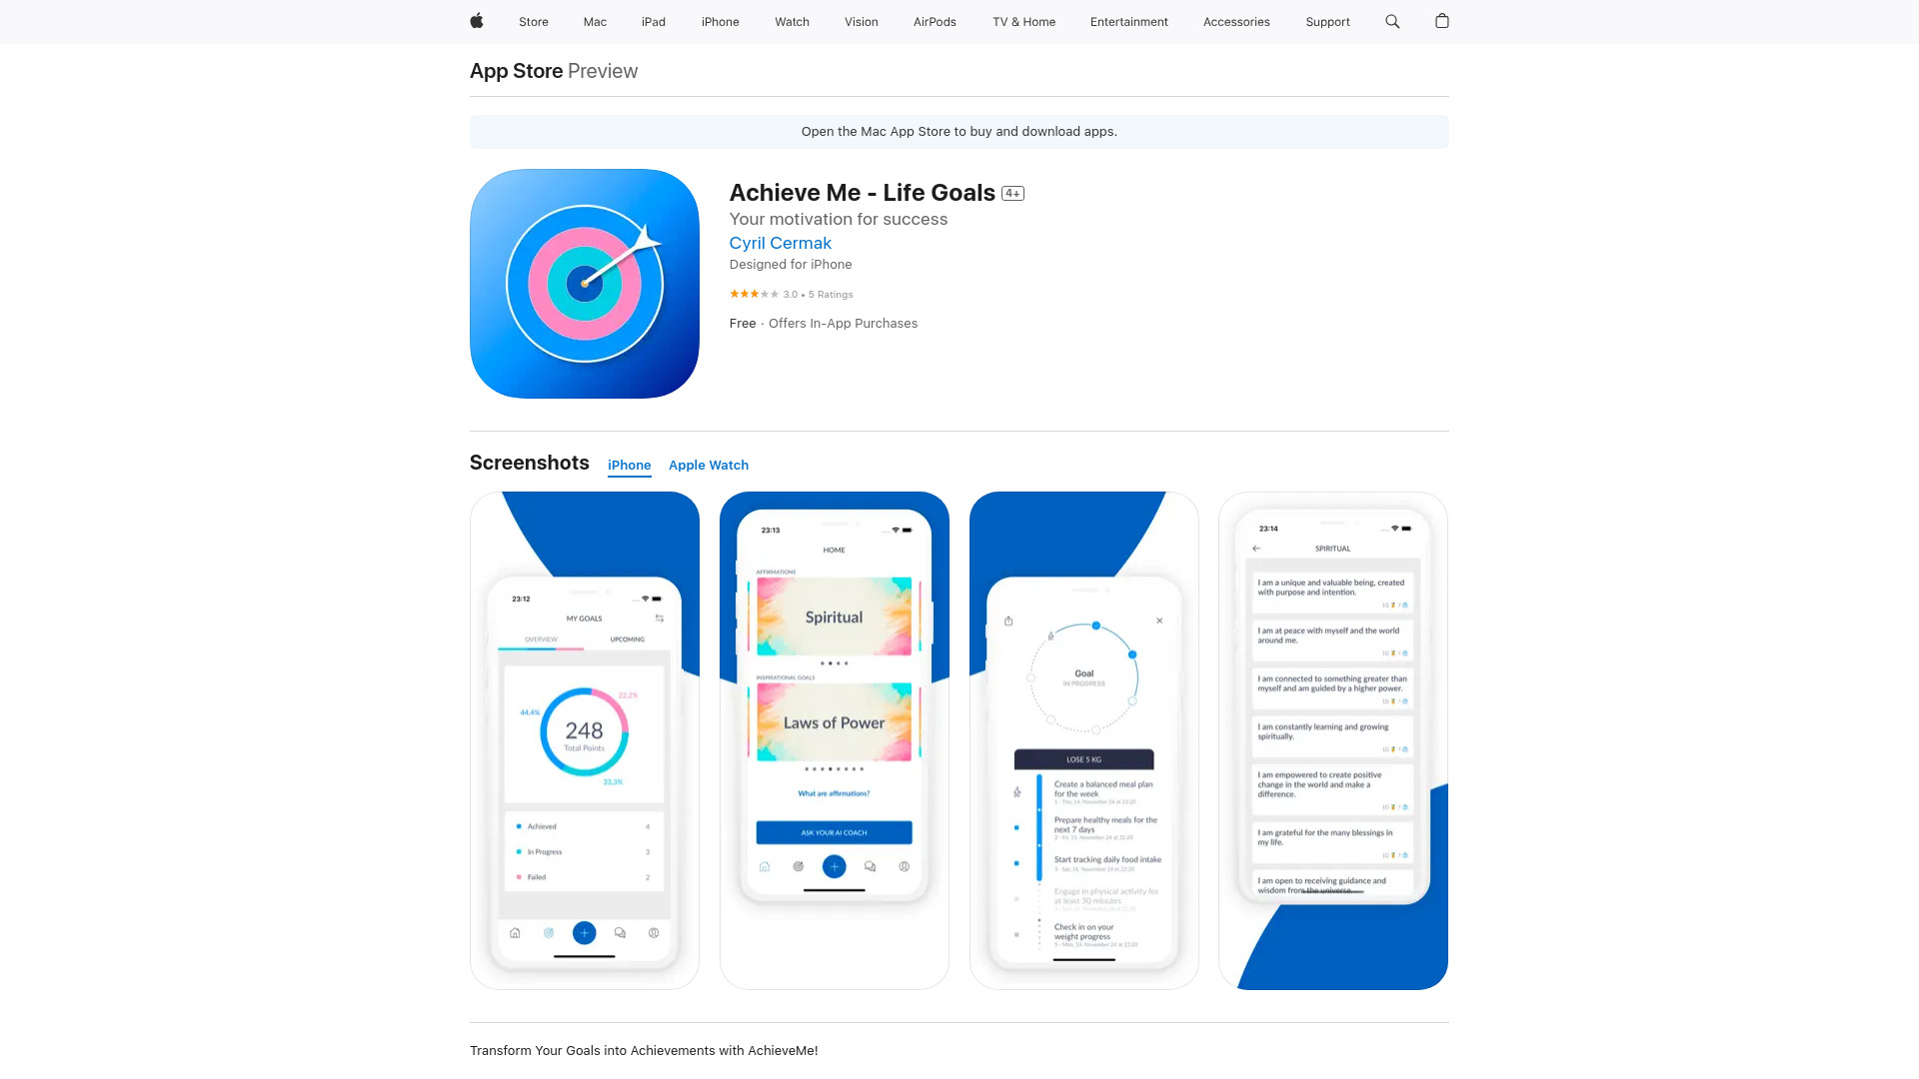This screenshot has height=1079, width=1919.
Task: Click the chat bubble icon in screenshot two
Action: pyautogui.click(x=869, y=865)
